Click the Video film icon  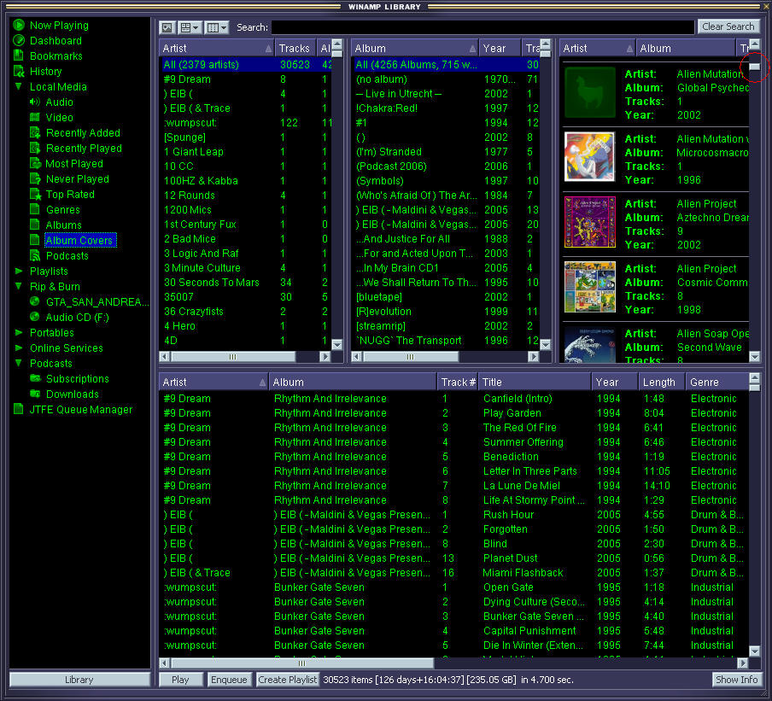(34, 117)
